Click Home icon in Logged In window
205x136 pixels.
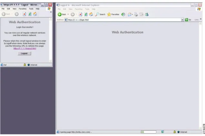pyautogui.click(x=91, y=15)
